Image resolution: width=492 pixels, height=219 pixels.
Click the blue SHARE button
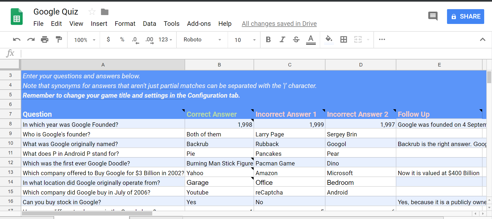465,16
